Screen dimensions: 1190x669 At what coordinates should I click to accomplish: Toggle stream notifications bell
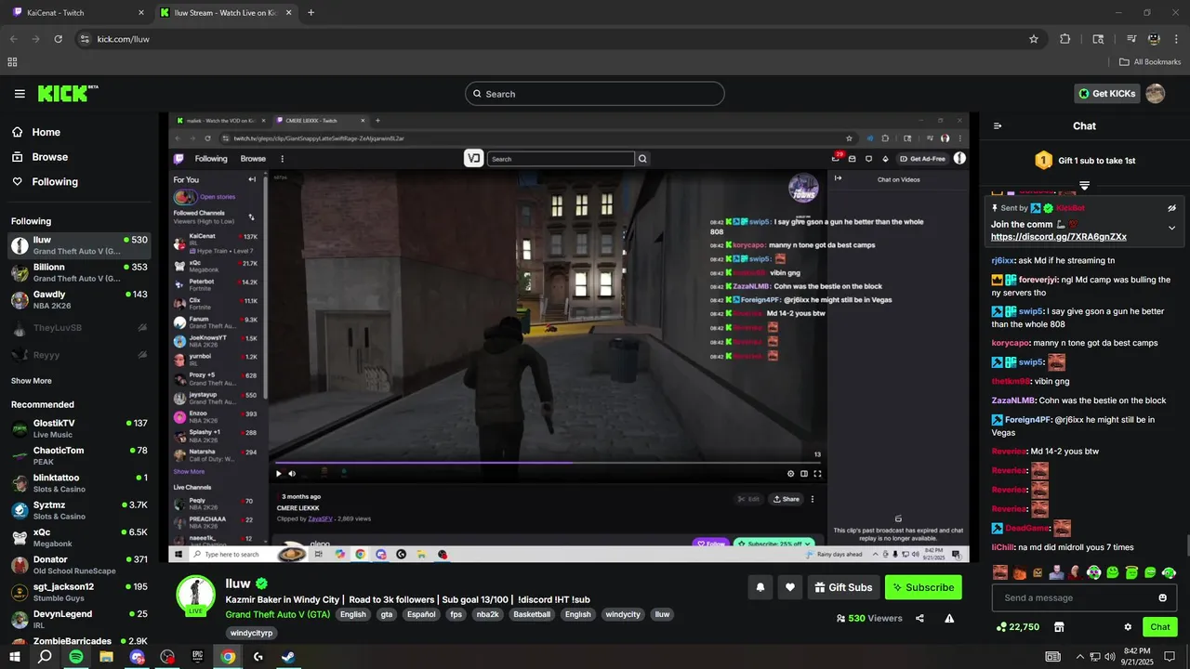(x=760, y=587)
